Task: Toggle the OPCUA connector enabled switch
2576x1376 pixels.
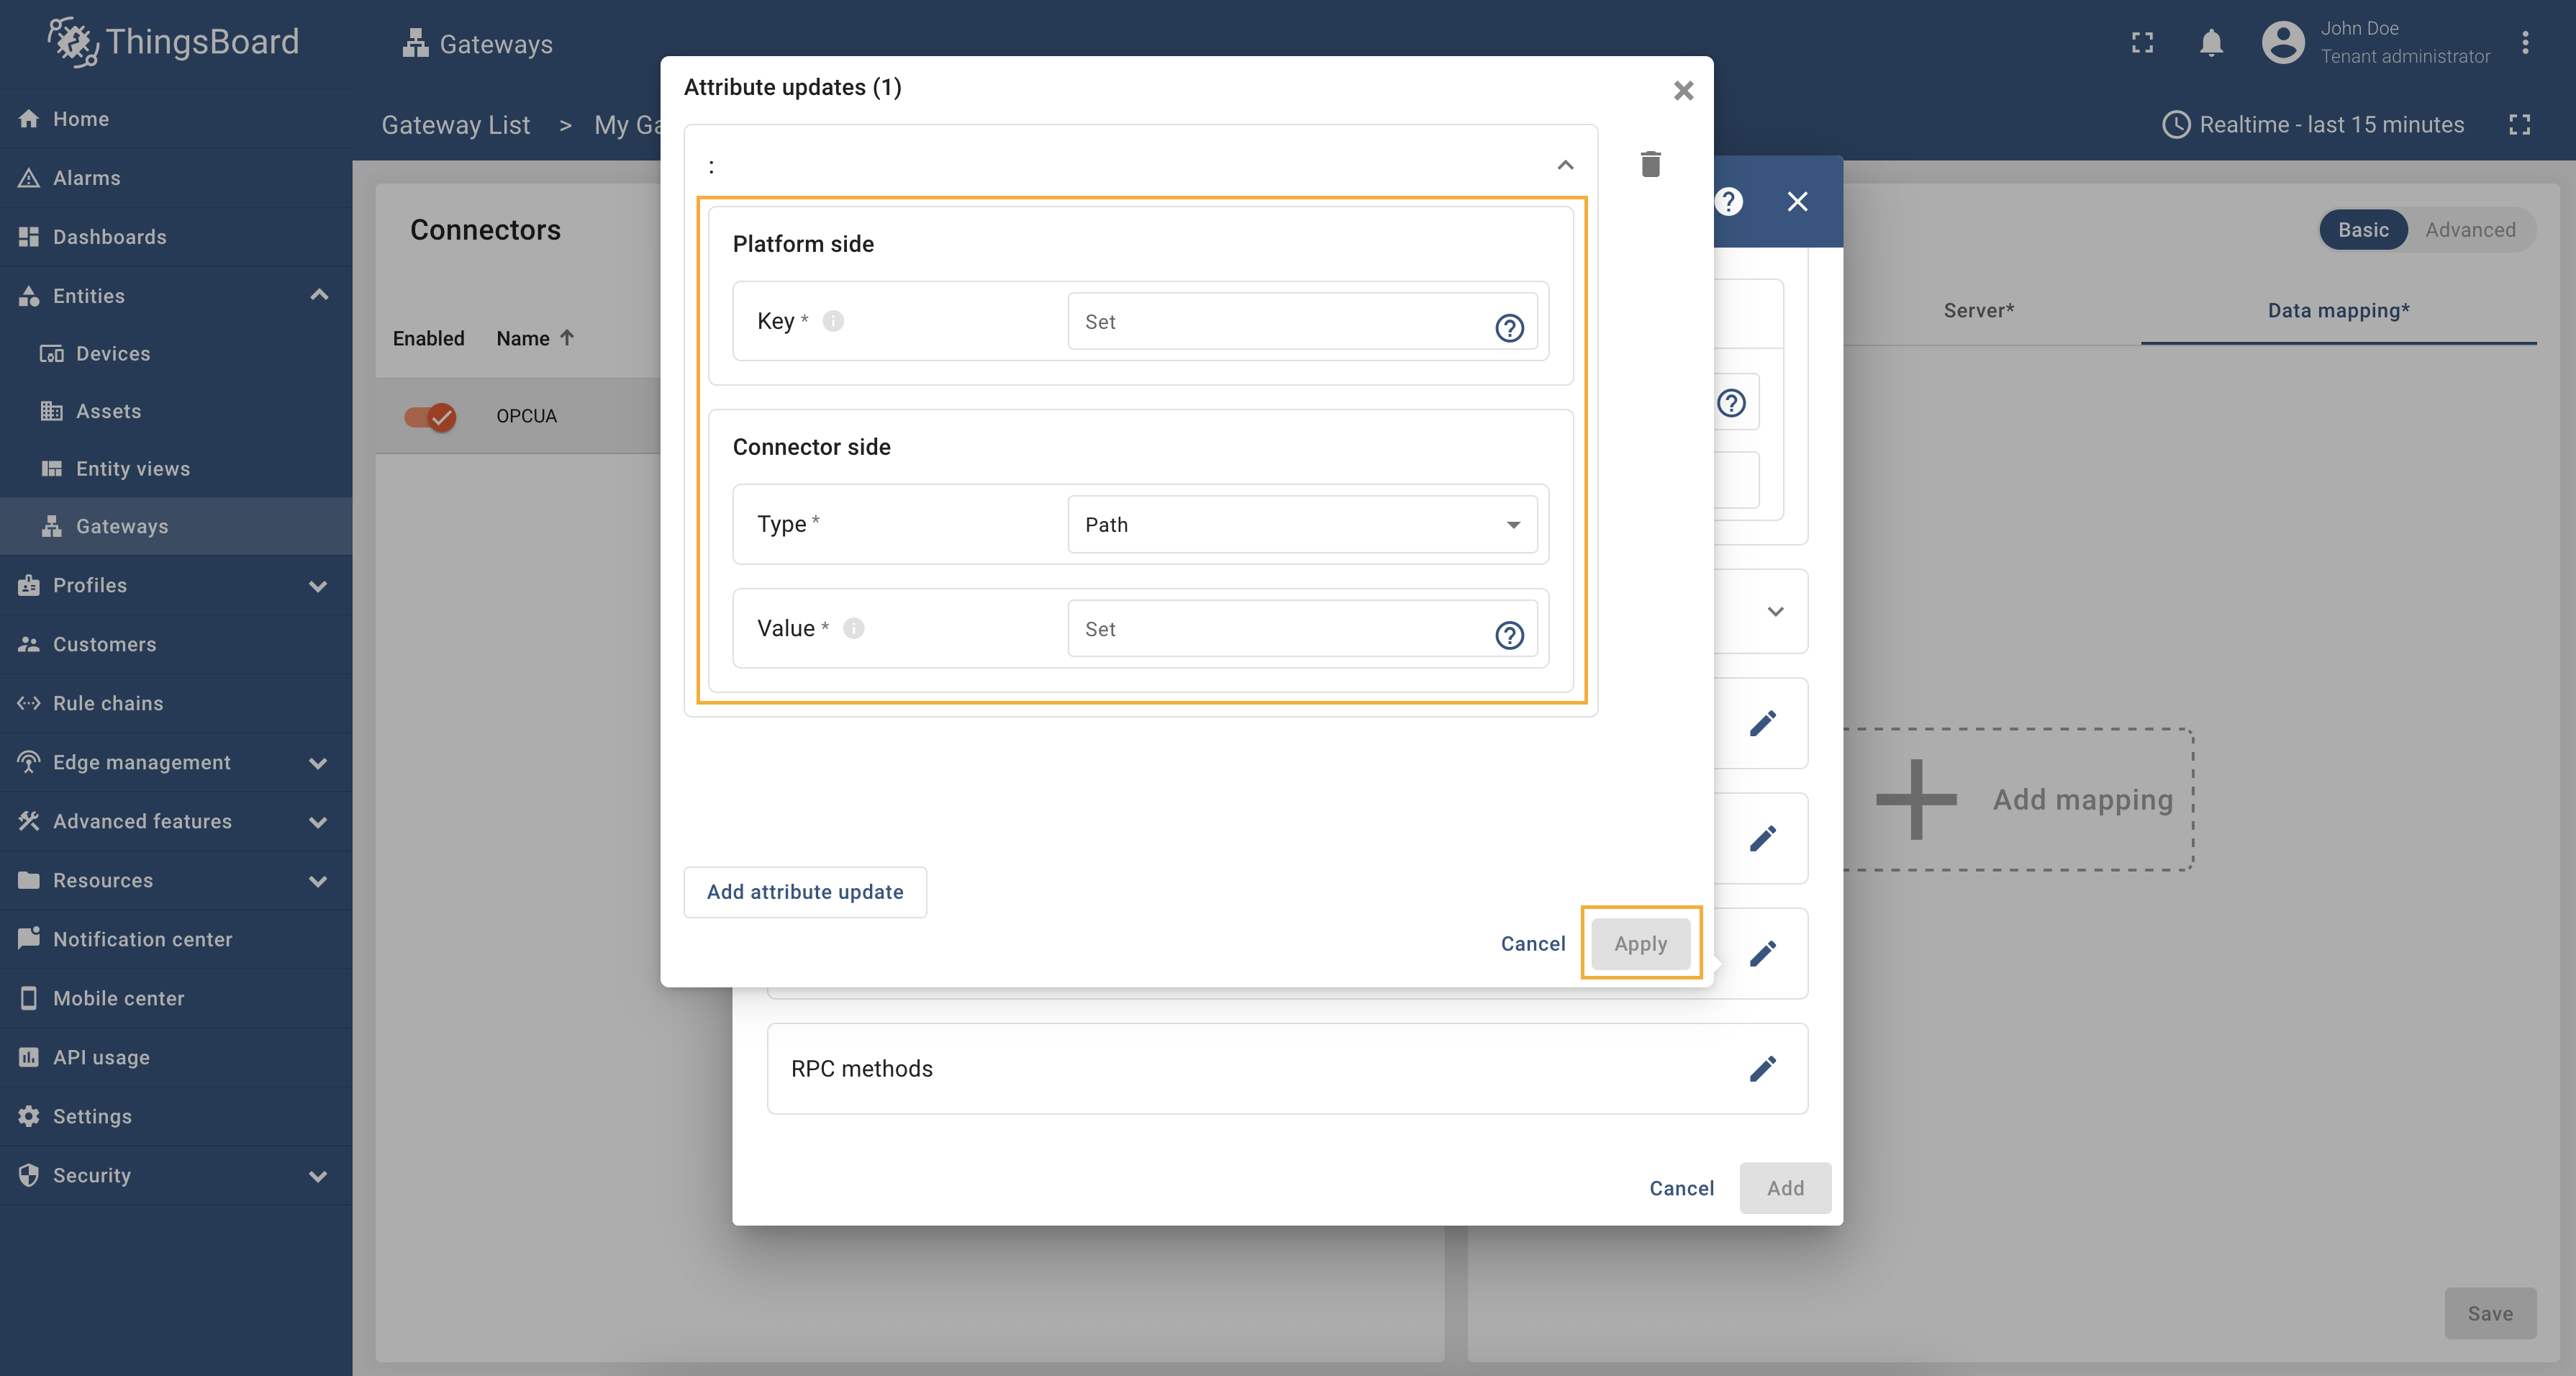Action: point(430,416)
